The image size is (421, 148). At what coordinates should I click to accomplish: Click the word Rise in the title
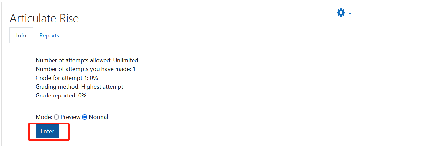click(x=69, y=18)
